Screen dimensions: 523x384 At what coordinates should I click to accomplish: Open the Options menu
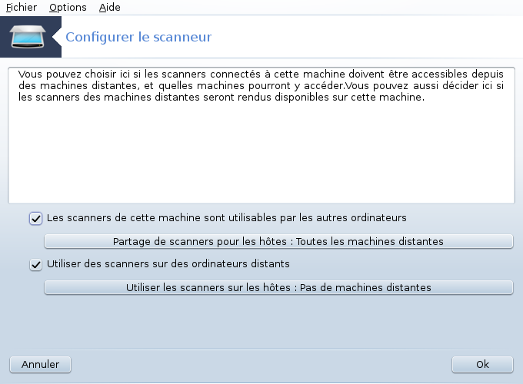[68, 8]
